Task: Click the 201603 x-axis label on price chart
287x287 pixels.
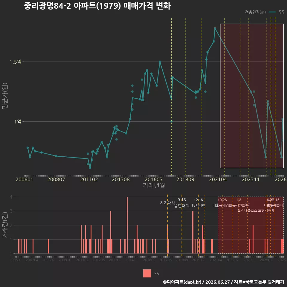Action: pyautogui.click(x=153, y=179)
